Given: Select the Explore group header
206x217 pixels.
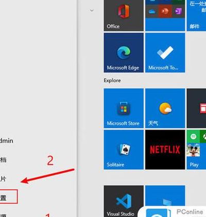Looking at the screenshot, I should tap(112, 80).
